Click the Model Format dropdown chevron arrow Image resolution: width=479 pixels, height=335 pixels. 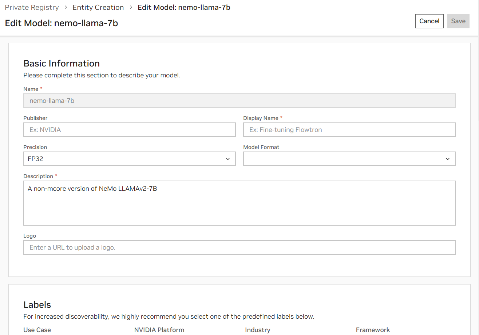448,159
